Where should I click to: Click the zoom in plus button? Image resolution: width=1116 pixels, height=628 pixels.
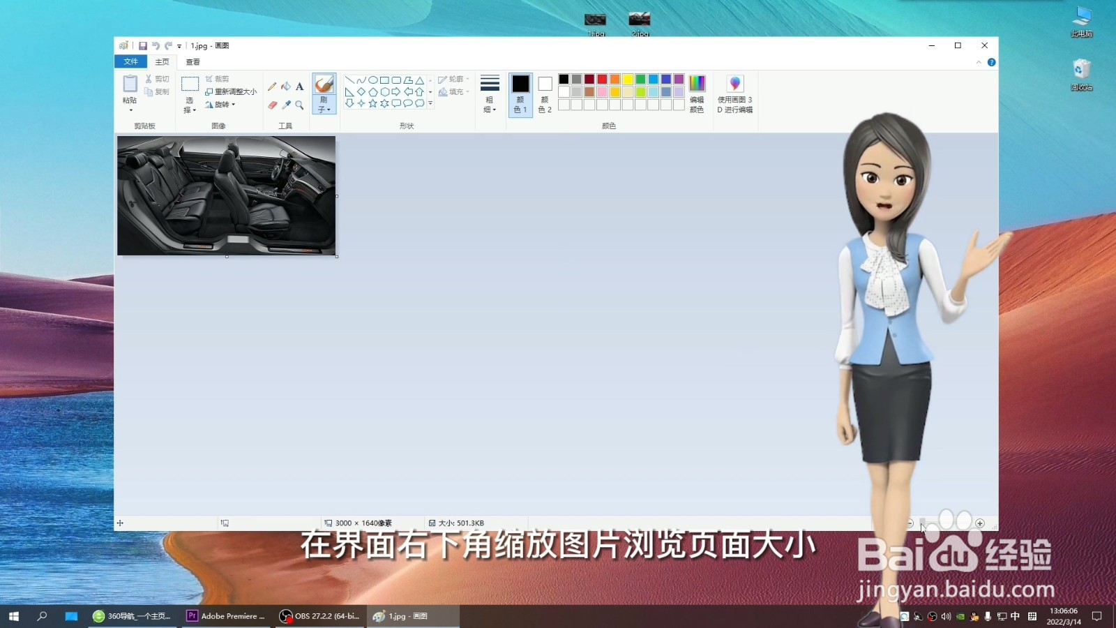[x=980, y=523]
